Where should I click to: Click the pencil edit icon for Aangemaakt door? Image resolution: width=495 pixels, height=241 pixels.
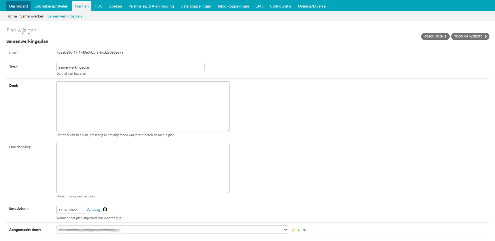[x=293, y=230]
